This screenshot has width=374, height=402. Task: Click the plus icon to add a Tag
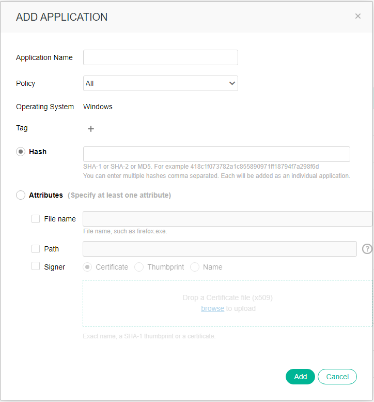91,129
